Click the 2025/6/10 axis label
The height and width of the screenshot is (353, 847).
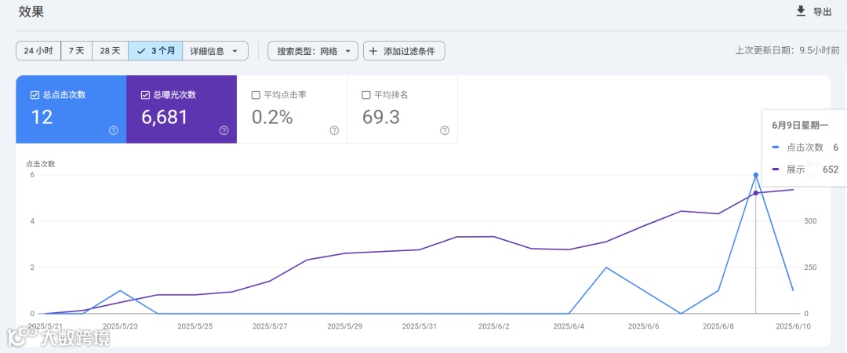(793, 326)
